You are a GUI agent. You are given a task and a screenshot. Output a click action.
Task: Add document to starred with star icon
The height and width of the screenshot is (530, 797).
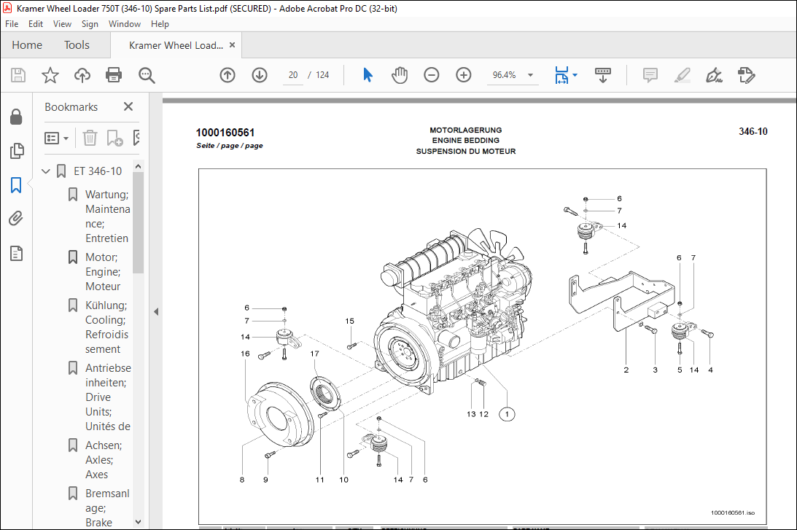point(50,75)
